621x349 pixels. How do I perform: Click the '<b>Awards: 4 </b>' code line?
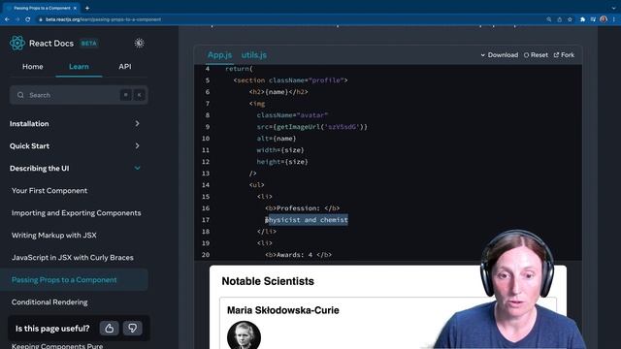(298, 255)
